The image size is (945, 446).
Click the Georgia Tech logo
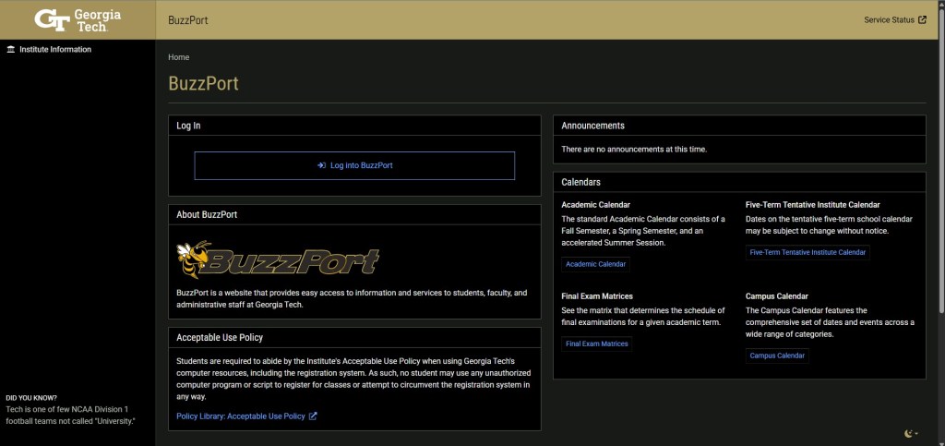point(78,20)
